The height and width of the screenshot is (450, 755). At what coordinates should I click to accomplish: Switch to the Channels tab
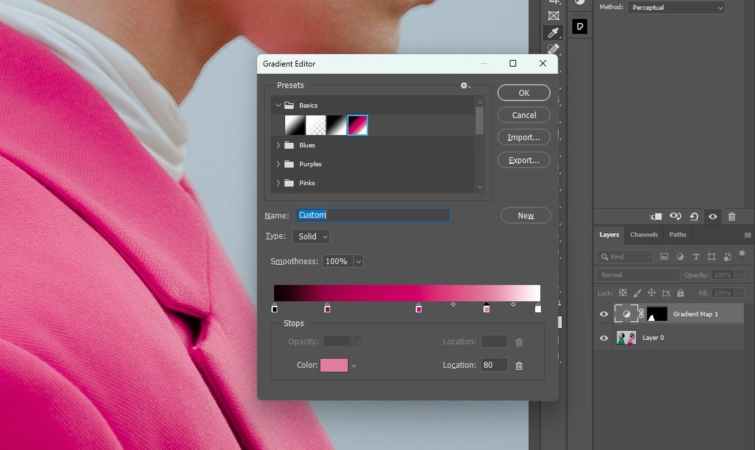pos(644,235)
